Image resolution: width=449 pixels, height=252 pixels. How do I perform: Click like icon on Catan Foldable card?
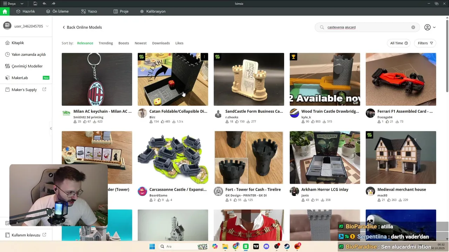163,121
